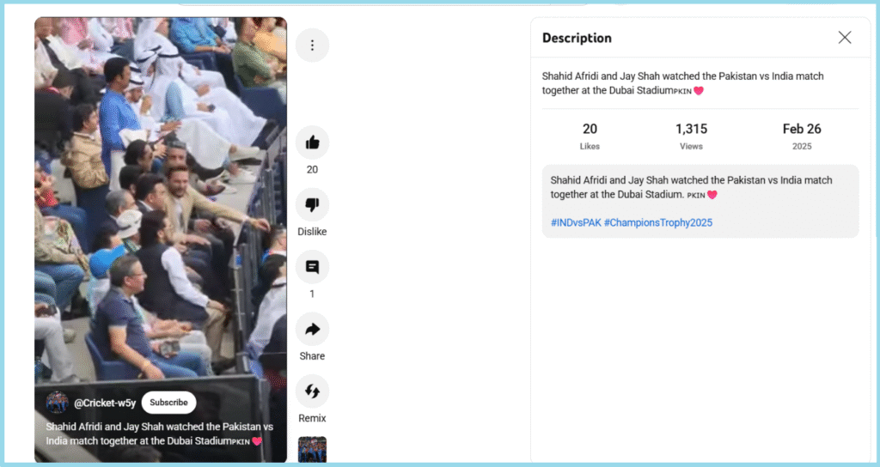The height and width of the screenshot is (467, 880).
Task: Open the @Cricket-w5y channel avatar
Action: click(58, 403)
